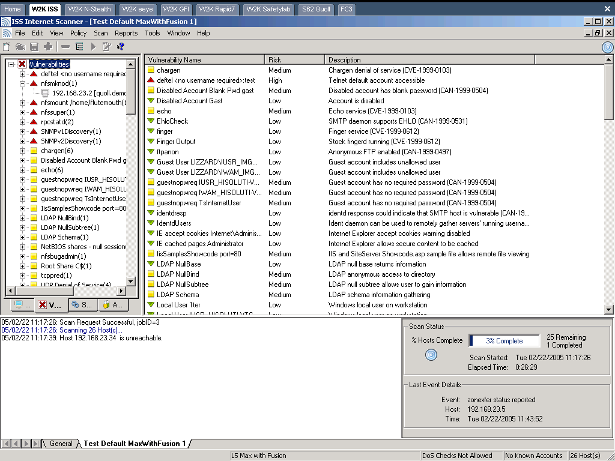Screen dimensions: 615x461
Task: Click the floppy disk save icon
Action: pyautogui.click(x=34, y=47)
